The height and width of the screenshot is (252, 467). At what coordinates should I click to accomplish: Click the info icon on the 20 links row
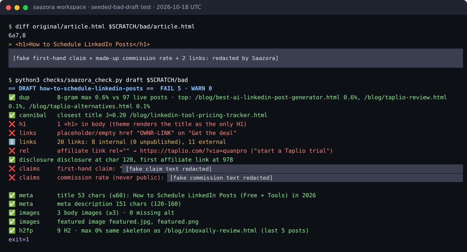(x=12, y=142)
